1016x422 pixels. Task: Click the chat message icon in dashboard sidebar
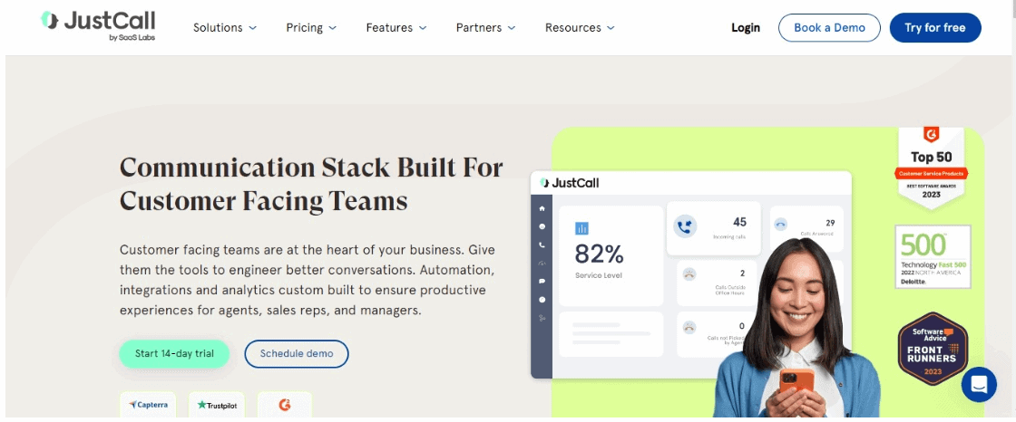coord(542,281)
